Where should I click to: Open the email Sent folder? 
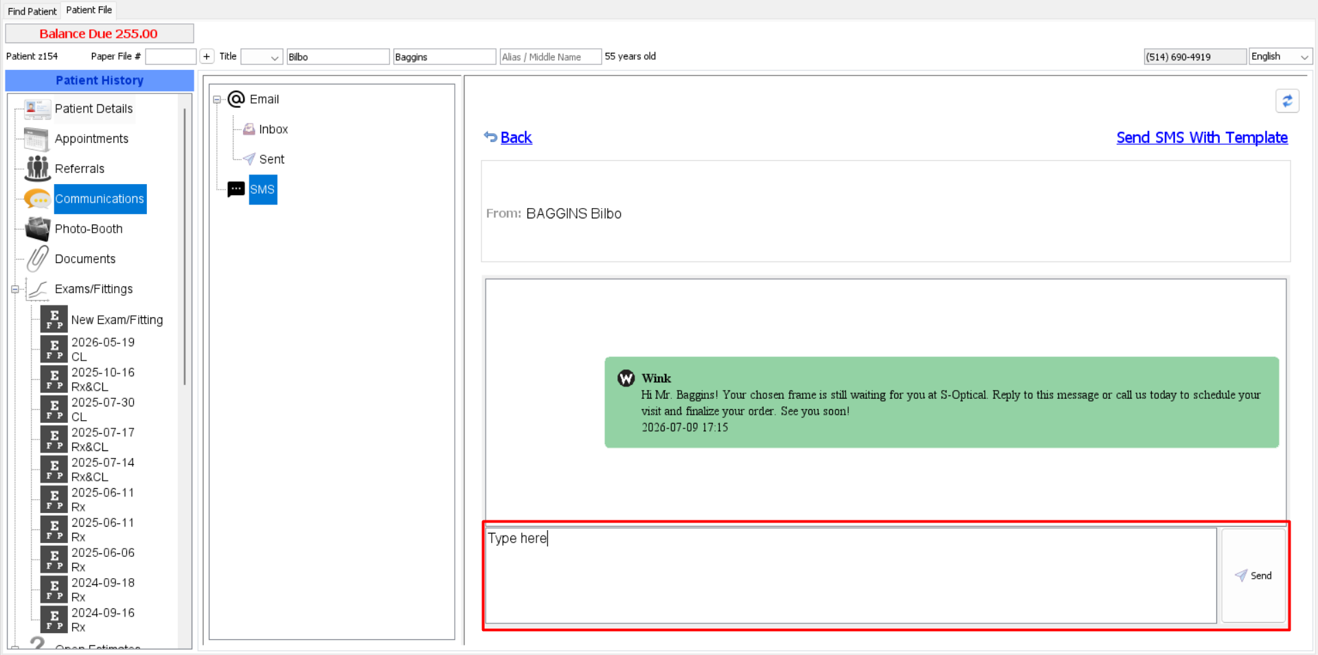272,159
